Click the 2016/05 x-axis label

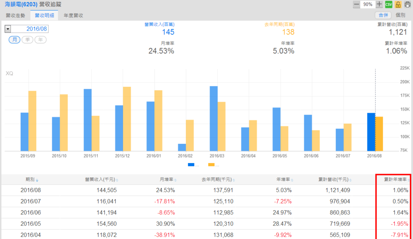[x=280, y=156]
